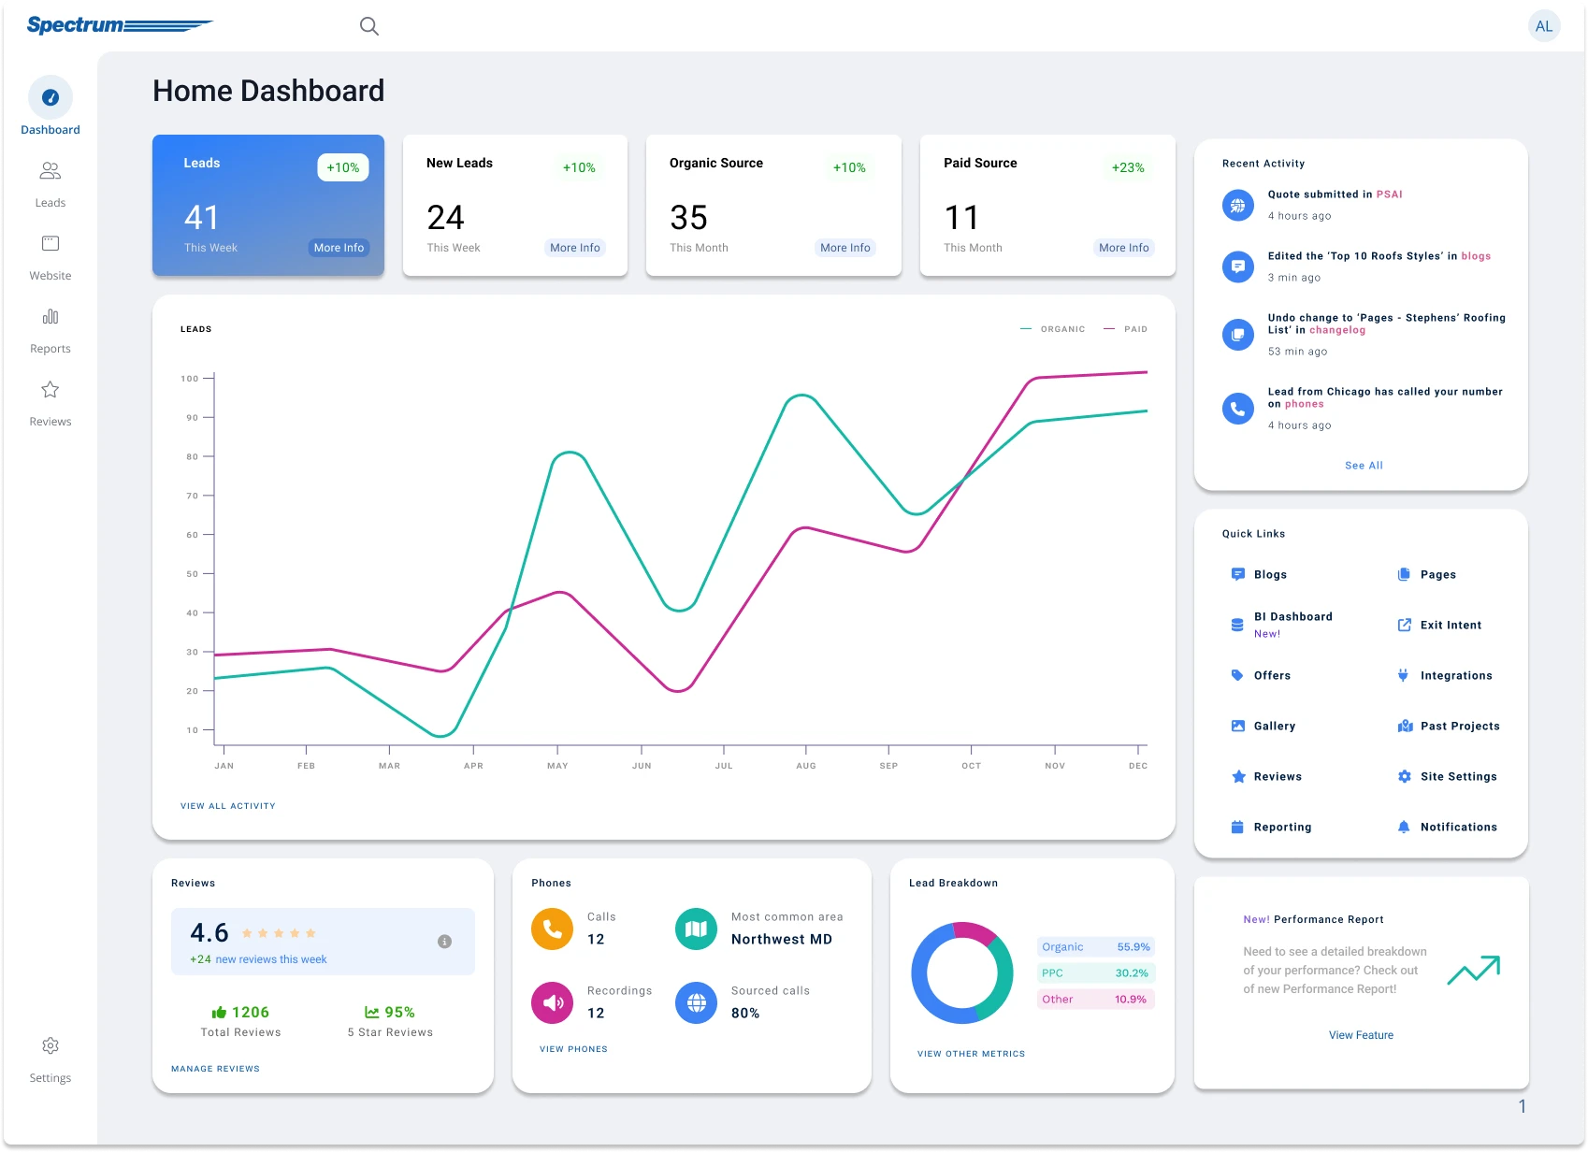Open Reports from the sidebar
This screenshot has height=1152, width=1588.
[51, 330]
